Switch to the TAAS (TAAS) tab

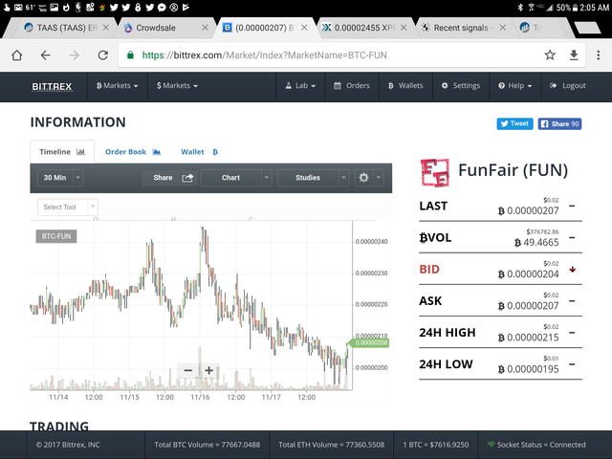click(x=60, y=28)
